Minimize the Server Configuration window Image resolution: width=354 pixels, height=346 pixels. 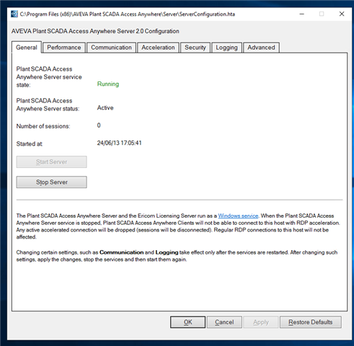[302, 14]
